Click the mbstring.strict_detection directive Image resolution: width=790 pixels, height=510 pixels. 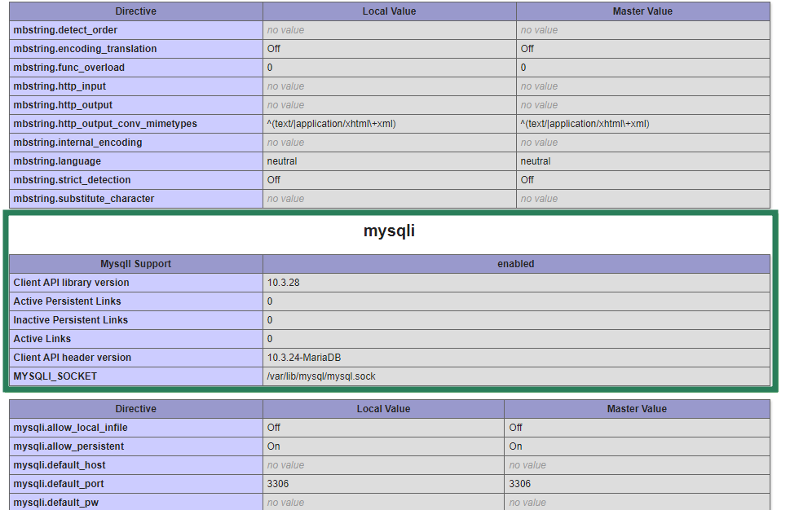click(x=72, y=180)
